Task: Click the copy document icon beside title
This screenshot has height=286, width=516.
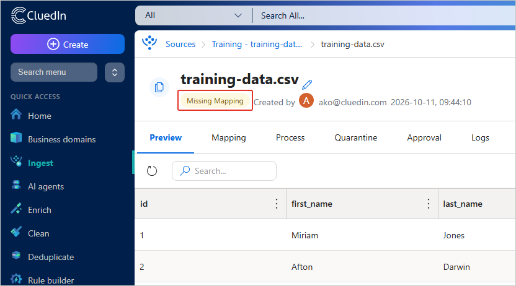Action: coord(159,87)
